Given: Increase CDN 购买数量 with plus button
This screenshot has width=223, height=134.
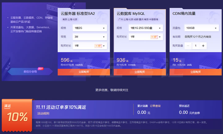Looking at the screenshot, I should tap(203, 46).
